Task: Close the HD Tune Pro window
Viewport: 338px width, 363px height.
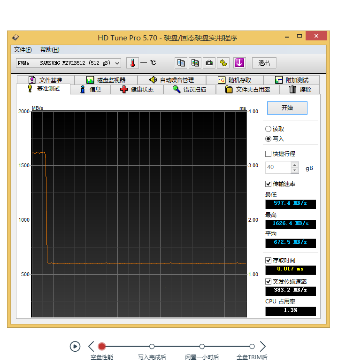Action: click(316, 36)
